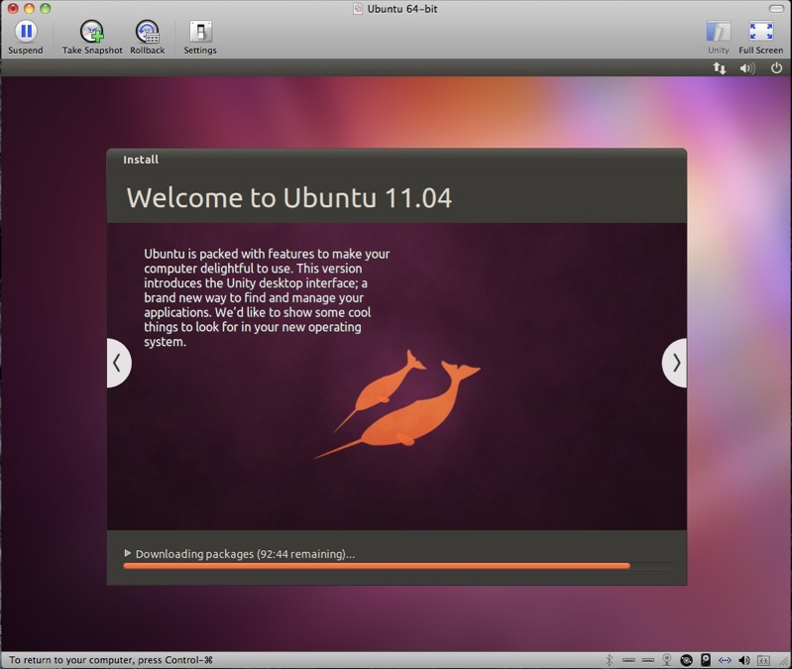792x669 pixels.
Task: Click the installation progress bar
Action: point(396,566)
